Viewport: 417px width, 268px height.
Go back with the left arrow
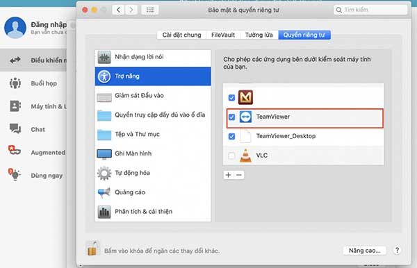pyautogui.click(x=118, y=10)
